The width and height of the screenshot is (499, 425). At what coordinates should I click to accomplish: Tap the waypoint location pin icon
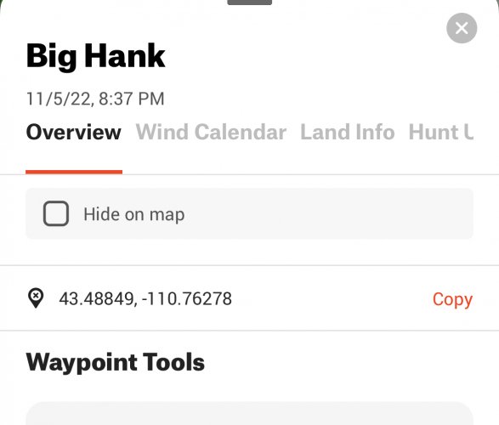[36, 298]
